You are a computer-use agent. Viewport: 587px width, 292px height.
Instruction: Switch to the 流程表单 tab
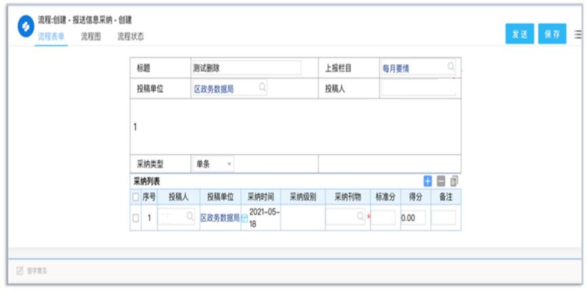pos(52,37)
